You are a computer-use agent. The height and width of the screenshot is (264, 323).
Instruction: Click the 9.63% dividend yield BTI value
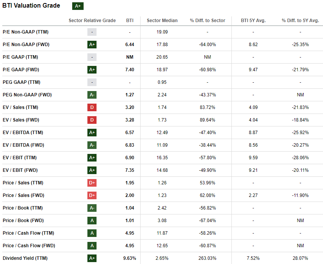pyautogui.click(x=130, y=258)
